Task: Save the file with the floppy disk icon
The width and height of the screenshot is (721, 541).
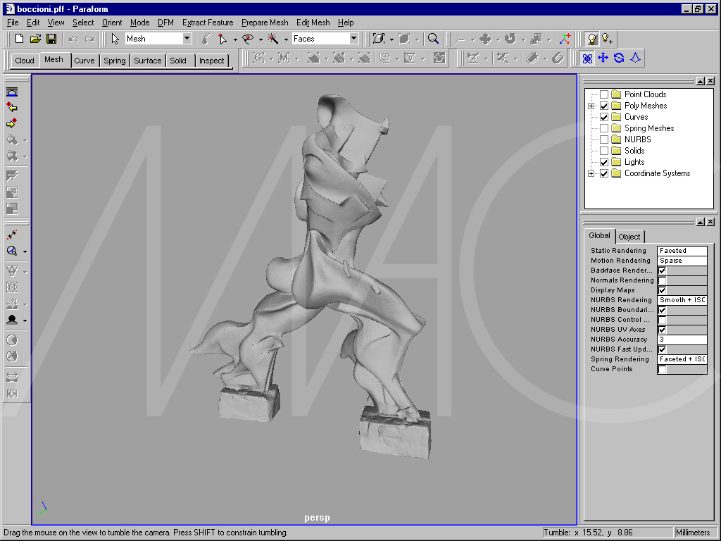Action: point(51,39)
